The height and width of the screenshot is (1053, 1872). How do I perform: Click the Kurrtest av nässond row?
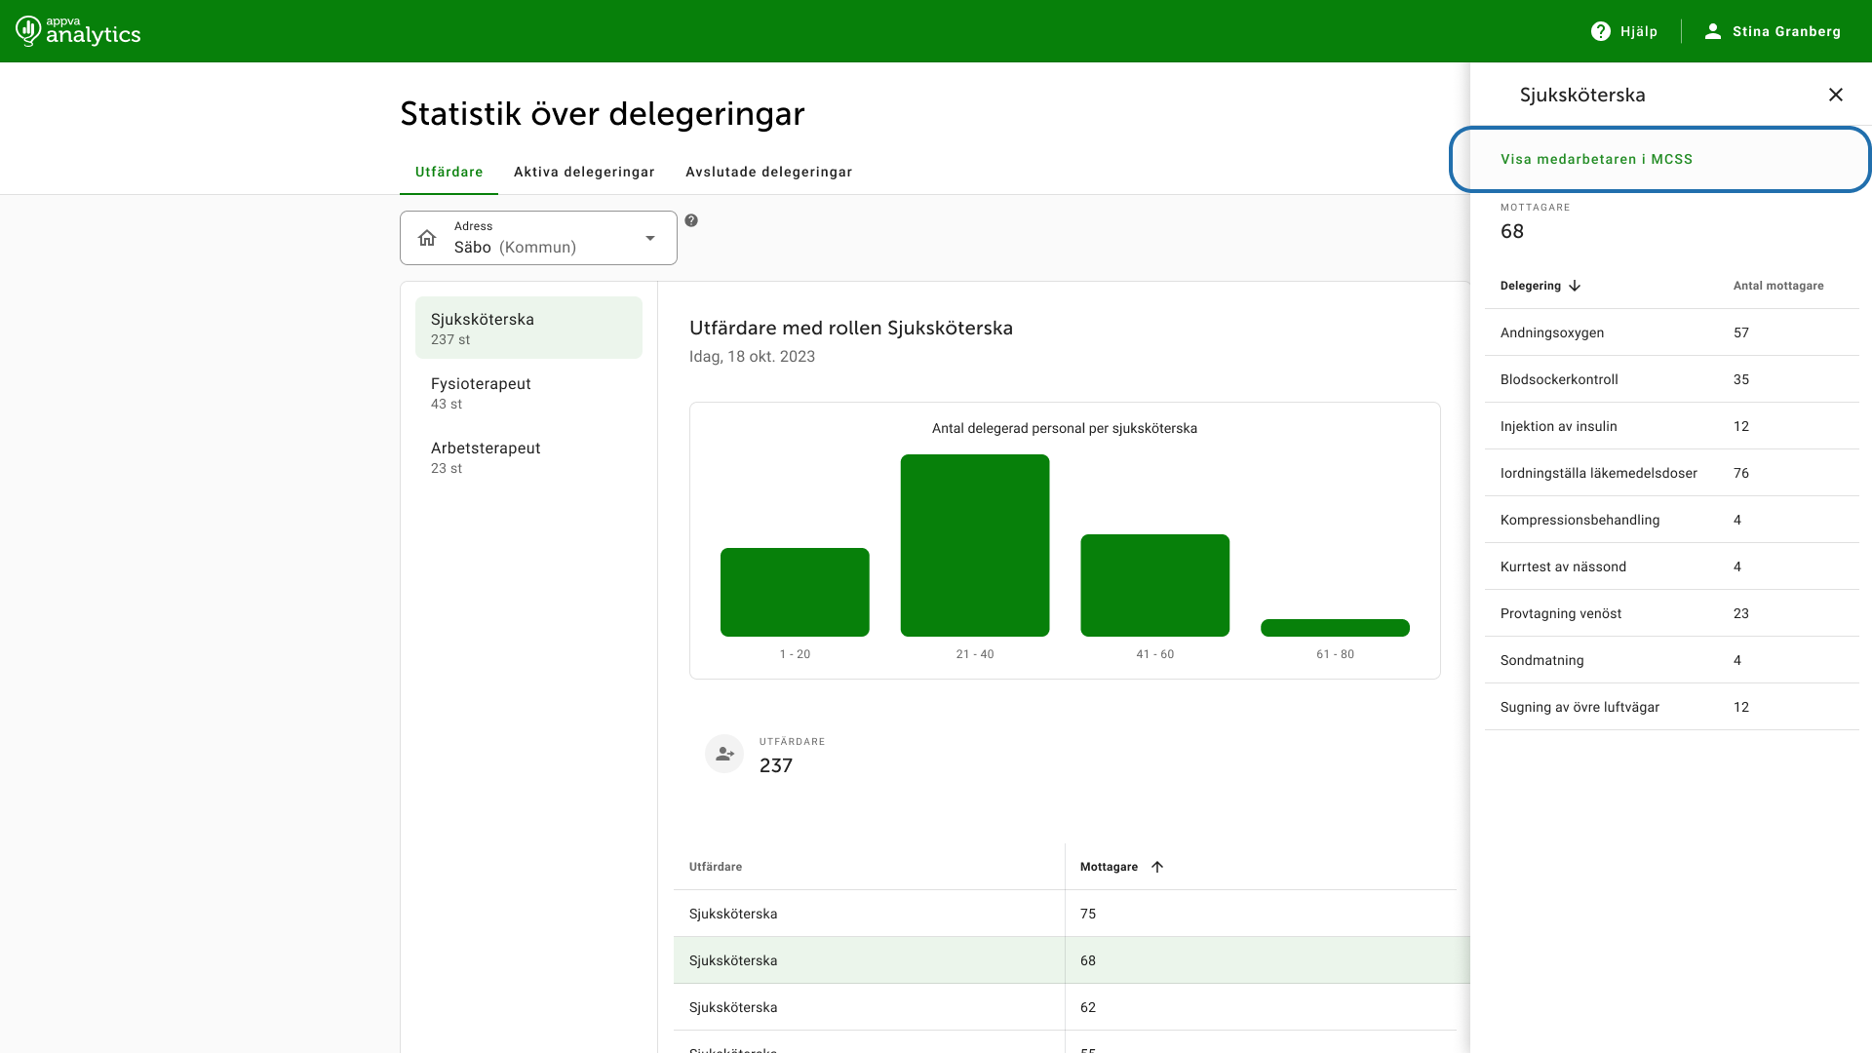click(x=1671, y=566)
